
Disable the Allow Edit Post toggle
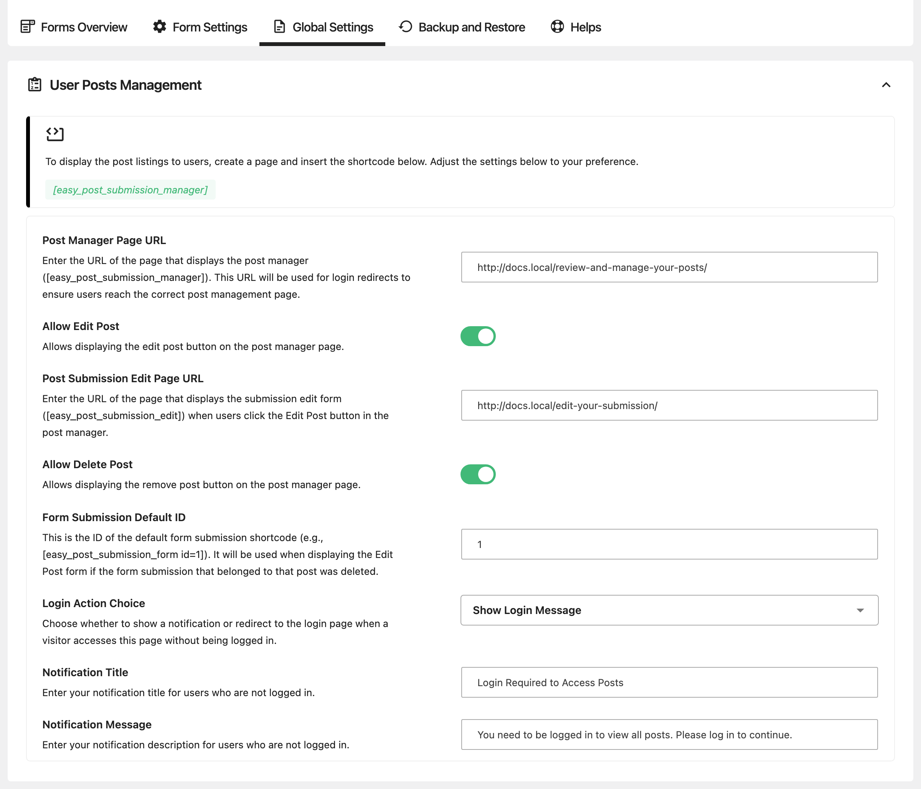click(x=478, y=336)
